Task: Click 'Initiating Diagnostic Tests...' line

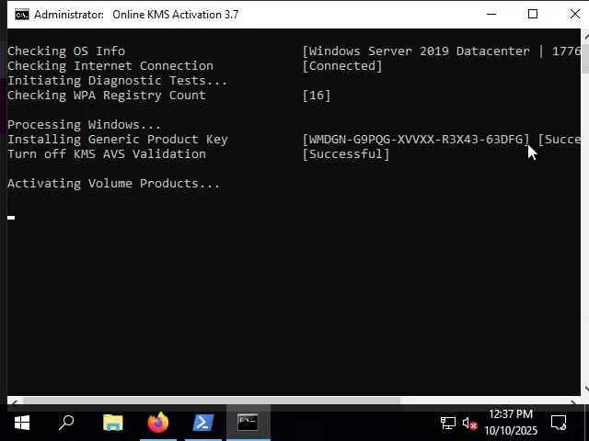Action: (117, 80)
